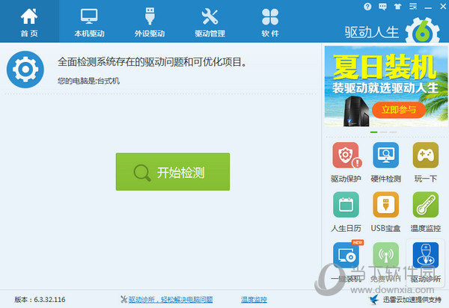The image size is (449, 308).
Task: Click 您的电脑是:台式机 text
Action: [88, 81]
